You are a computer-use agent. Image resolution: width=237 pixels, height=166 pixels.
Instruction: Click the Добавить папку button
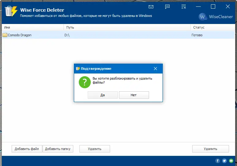pyautogui.click(x=58, y=149)
